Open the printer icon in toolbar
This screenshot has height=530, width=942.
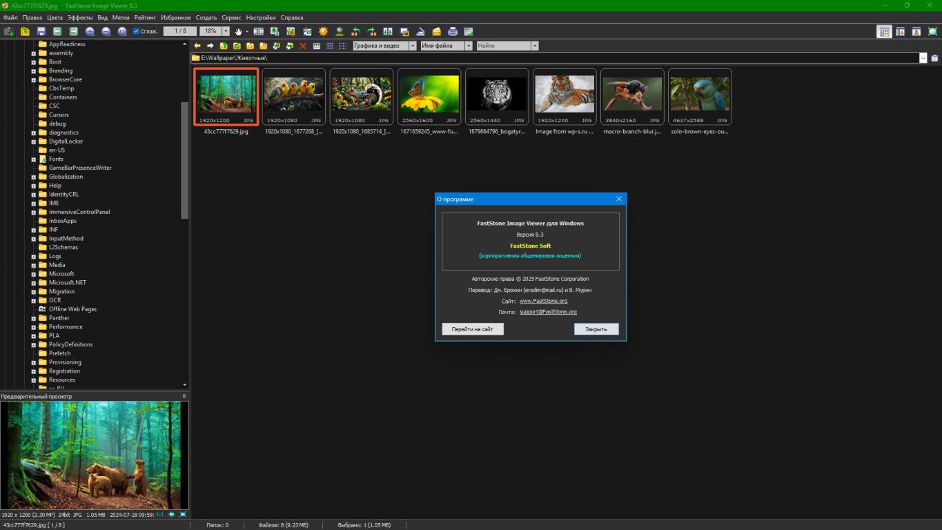coord(453,32)
